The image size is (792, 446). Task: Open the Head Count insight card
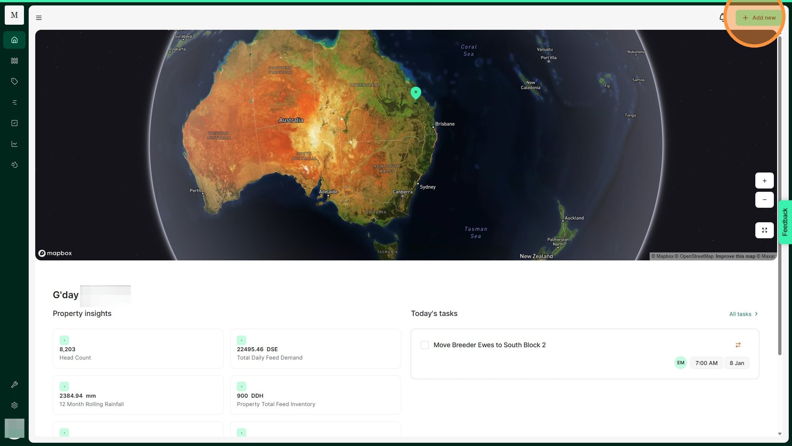(138, 349)
